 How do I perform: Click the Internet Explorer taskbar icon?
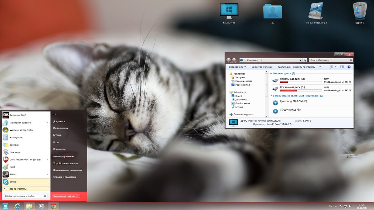coord(17,206)
